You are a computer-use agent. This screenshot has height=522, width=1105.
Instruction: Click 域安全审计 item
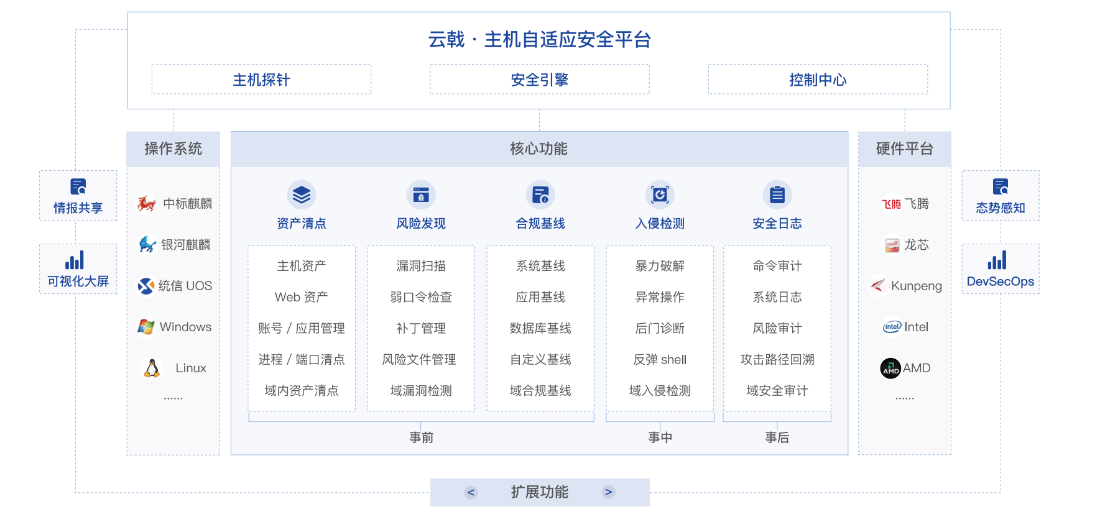(x=777, y=390)
